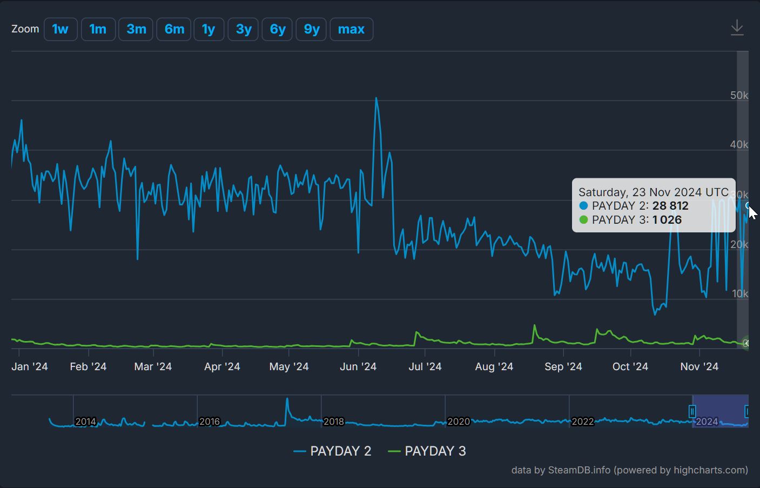
Task: Click the left navigator range handle
Action: (692, 412)
